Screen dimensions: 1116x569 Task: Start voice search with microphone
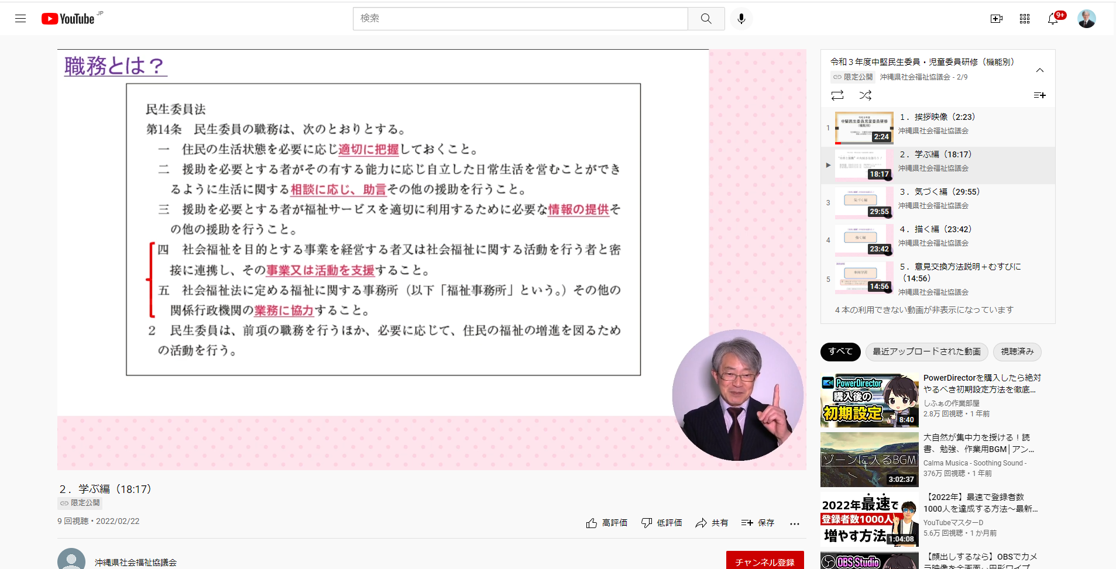pyautogui.click(x=741, y=19)
